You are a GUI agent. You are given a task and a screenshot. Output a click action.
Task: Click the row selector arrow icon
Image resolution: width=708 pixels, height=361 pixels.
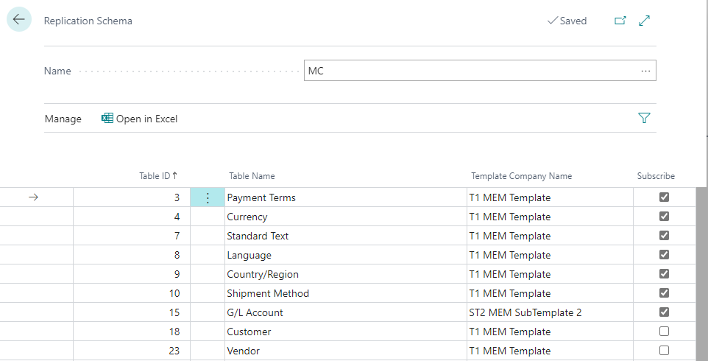pos(32,197)
